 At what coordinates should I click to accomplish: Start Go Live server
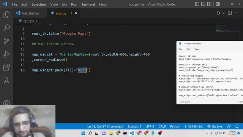point(215,126)
